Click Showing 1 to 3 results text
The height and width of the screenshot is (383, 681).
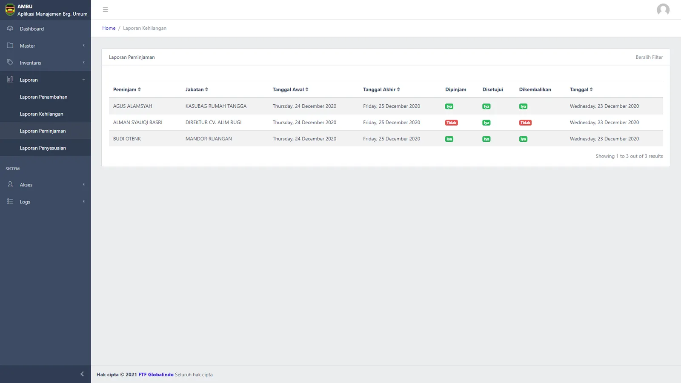(629, 156)
